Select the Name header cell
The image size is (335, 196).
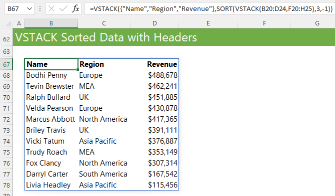51,64
